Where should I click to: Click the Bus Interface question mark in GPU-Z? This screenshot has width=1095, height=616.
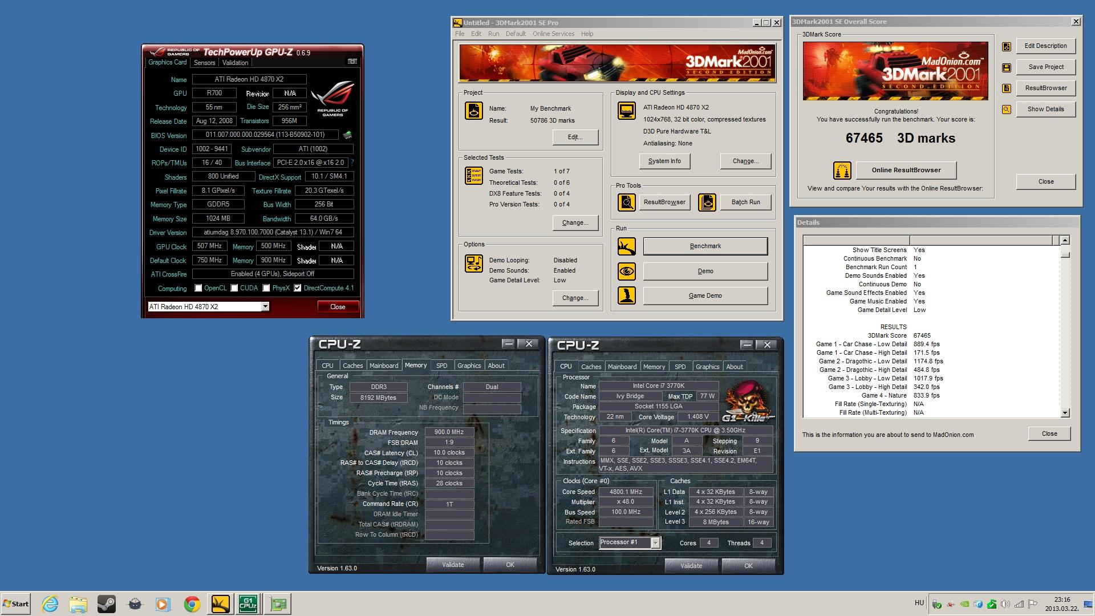coord(352,163)
